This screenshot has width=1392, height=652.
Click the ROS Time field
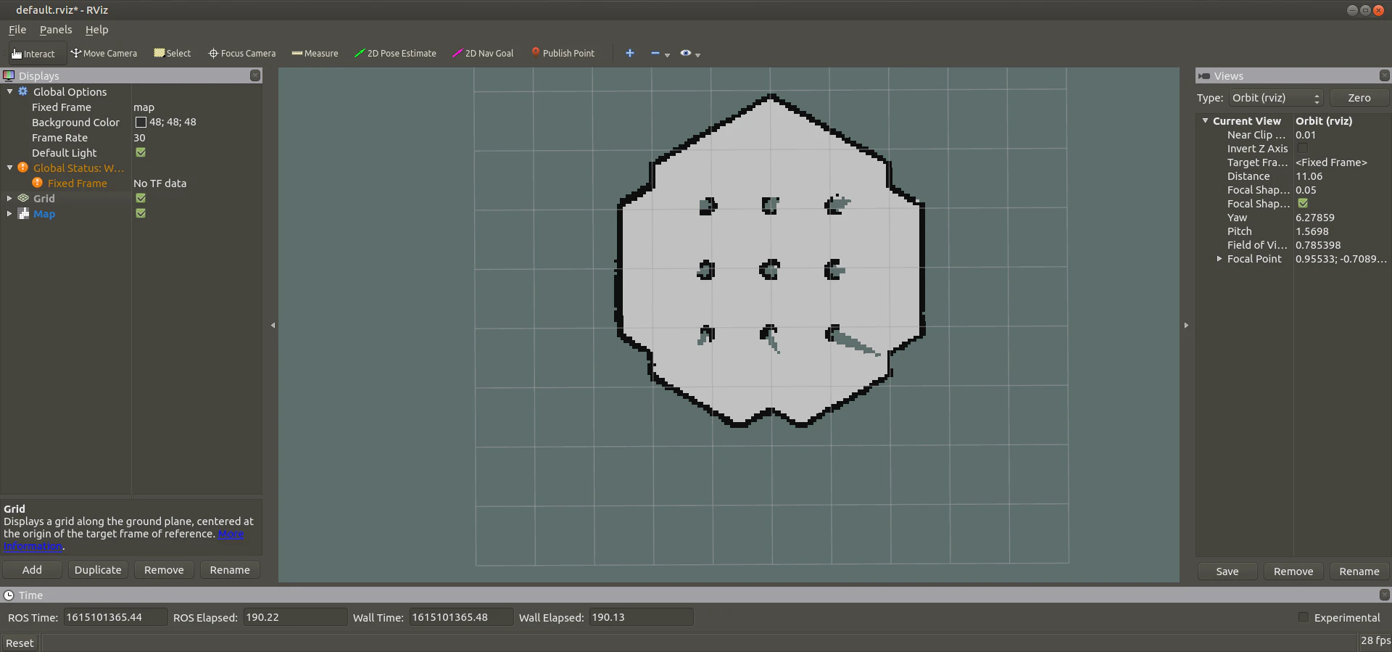115,617
